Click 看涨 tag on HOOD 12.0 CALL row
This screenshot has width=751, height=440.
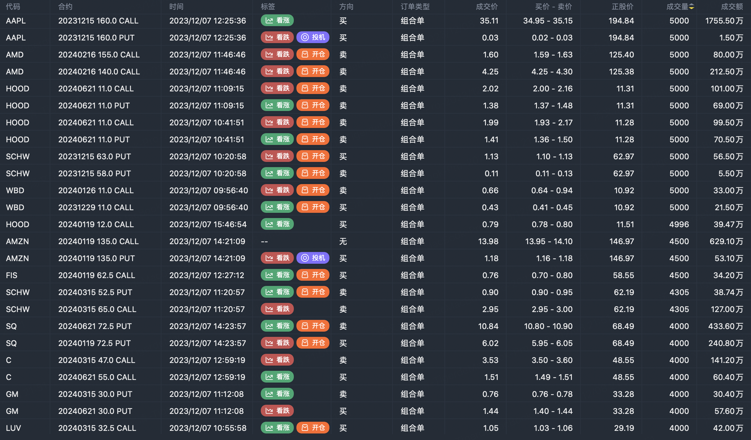tap(277, 224)
